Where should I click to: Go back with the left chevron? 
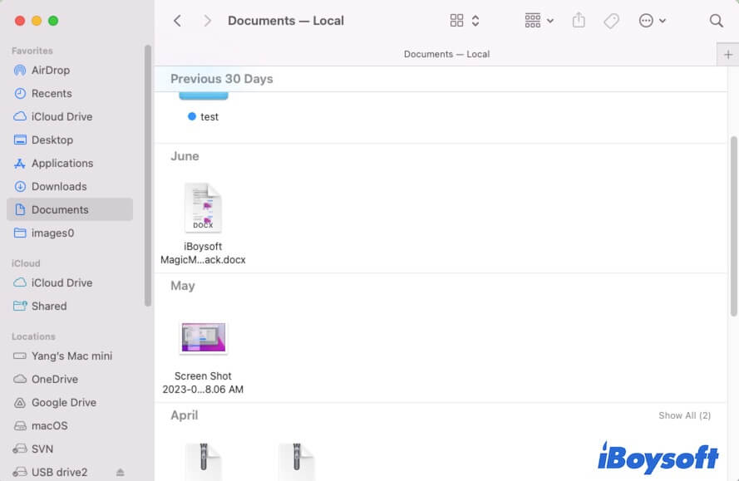177,21
